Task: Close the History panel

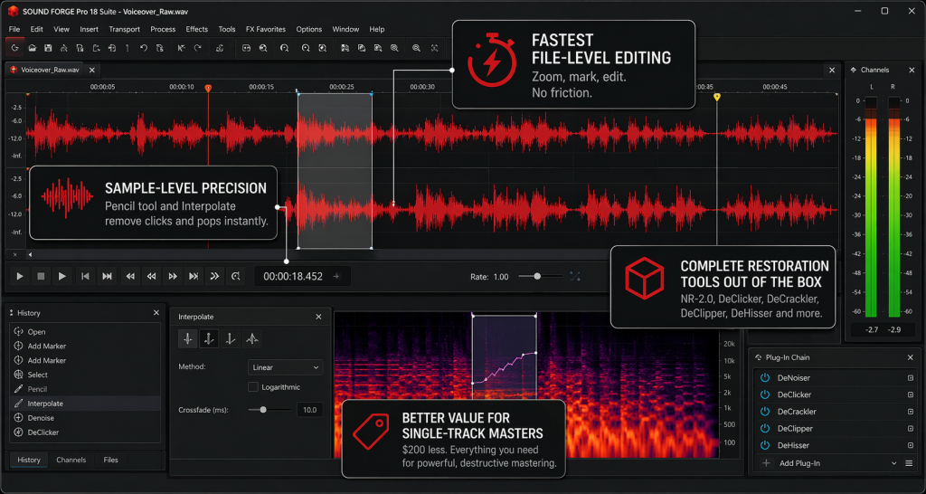Action: 156,312
